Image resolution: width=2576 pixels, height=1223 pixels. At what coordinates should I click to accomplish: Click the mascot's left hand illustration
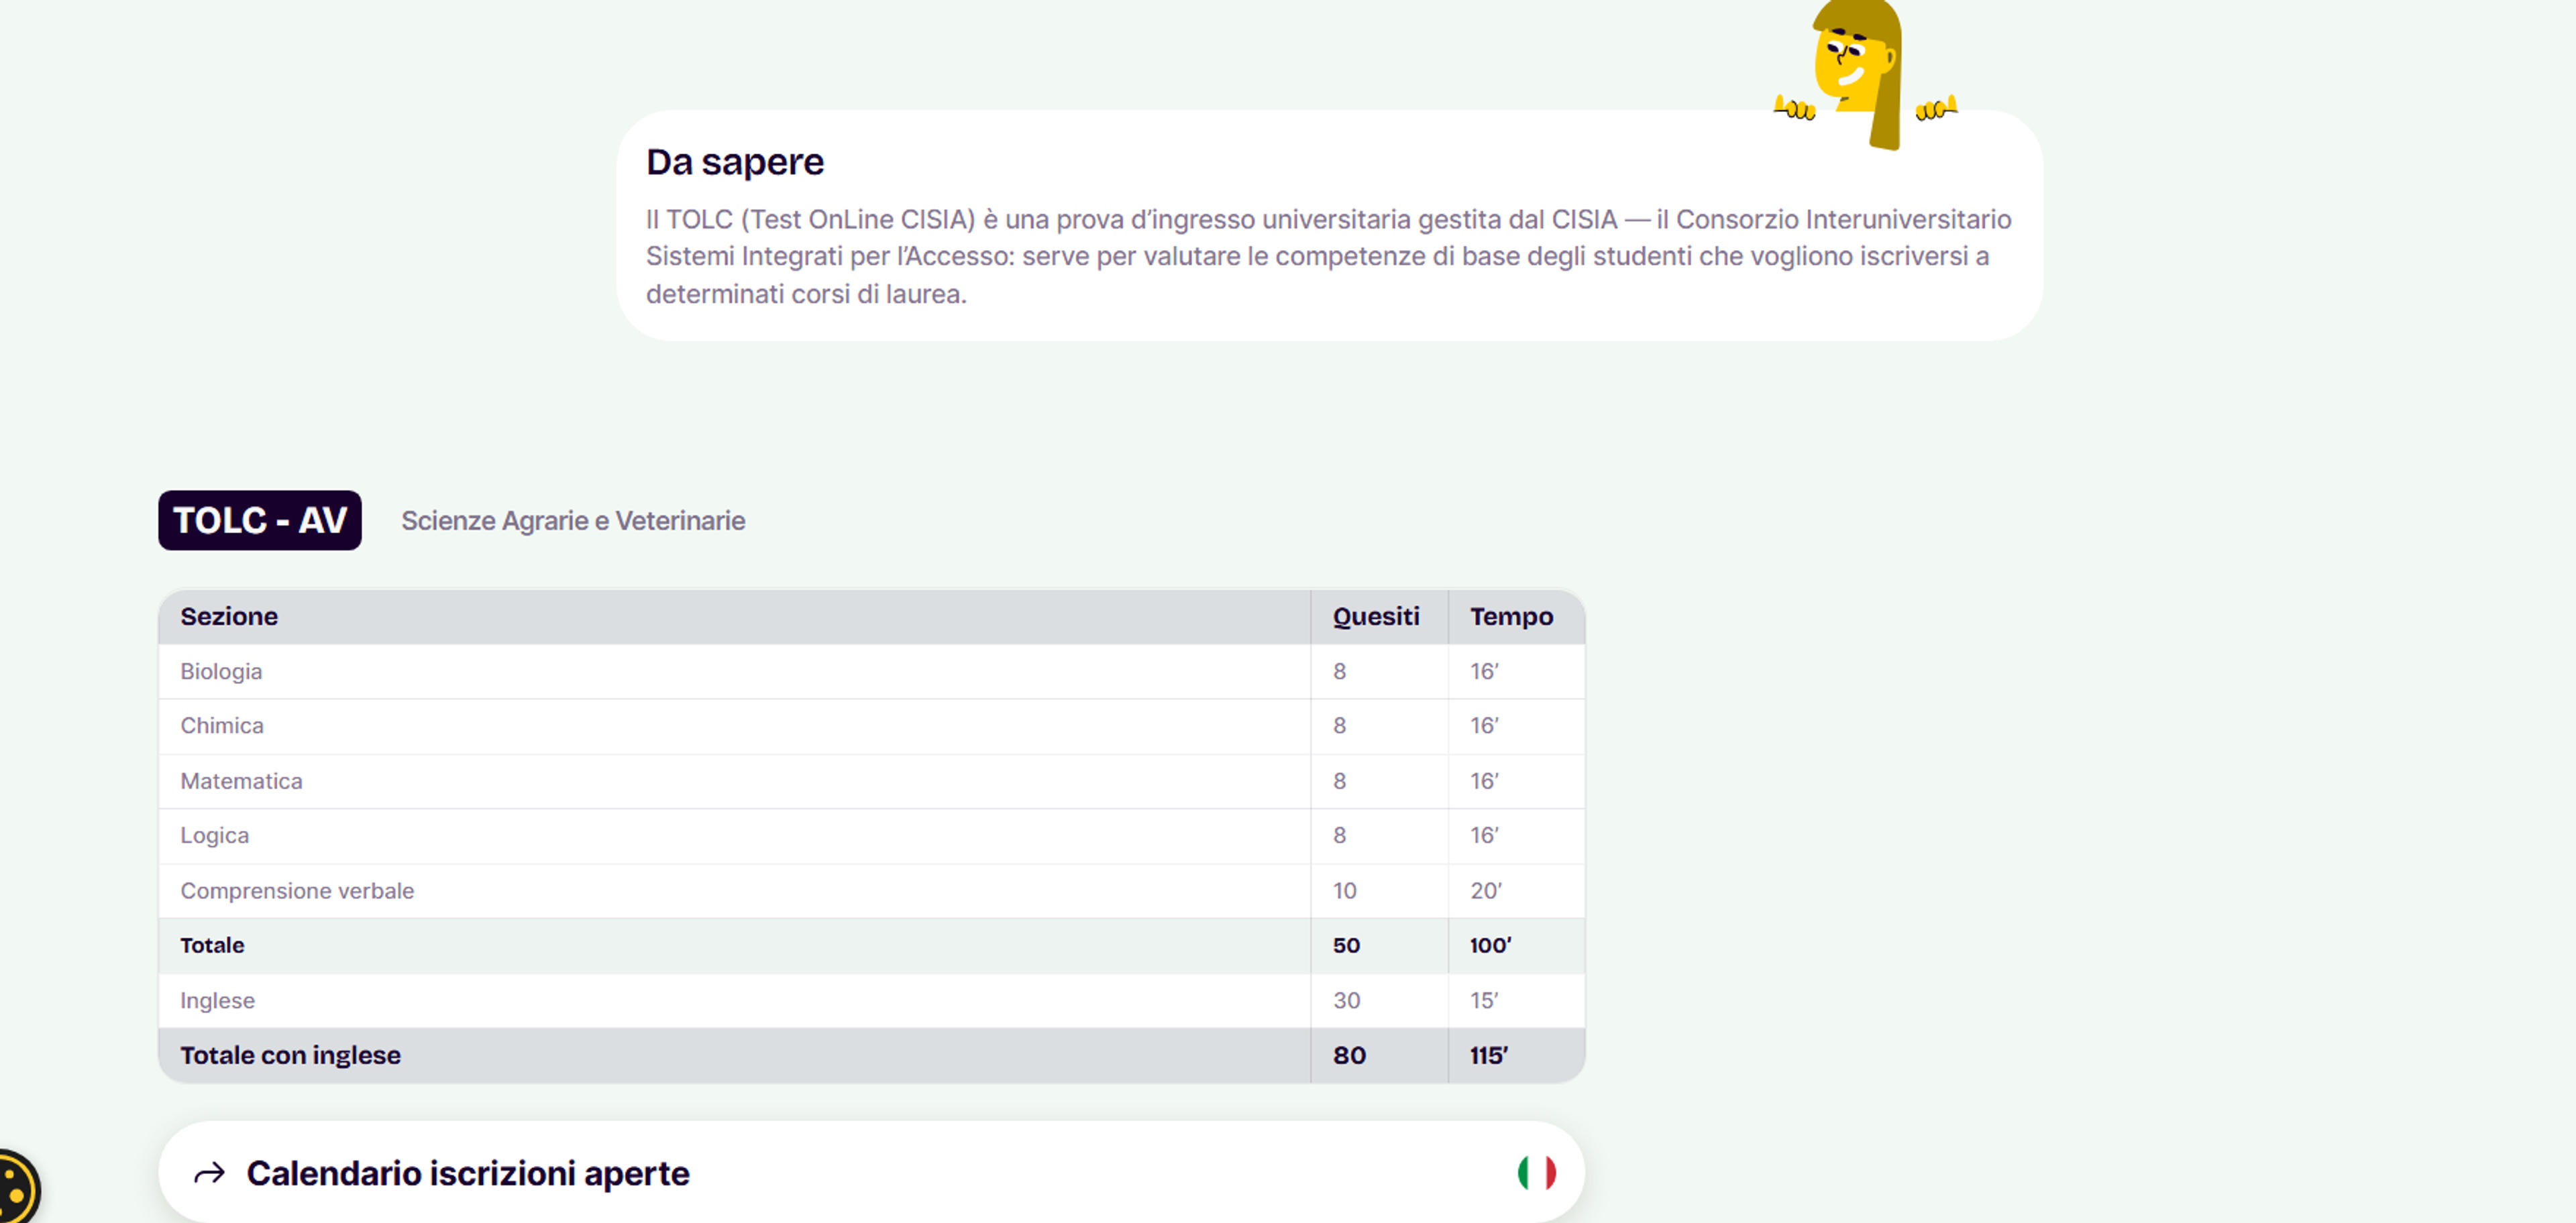(1794, 108)
